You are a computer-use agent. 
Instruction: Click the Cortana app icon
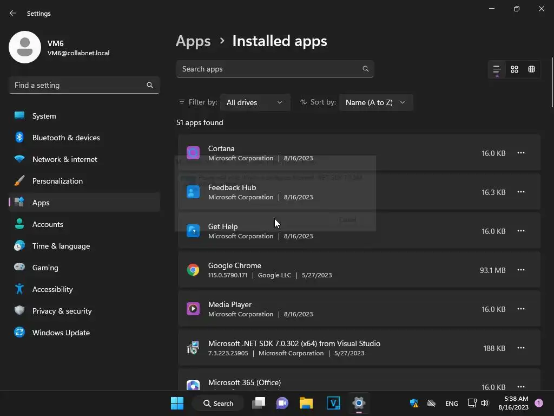[x=193, y=153]
